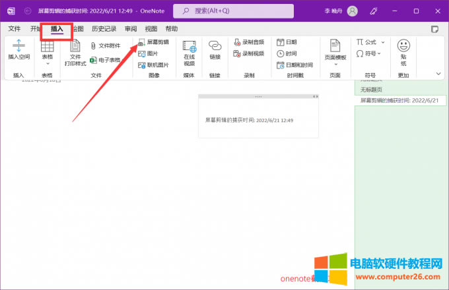This screenshot has height=290, width=449.
Task: Select the 无标题页 page in list
Action: coord(371,89)
